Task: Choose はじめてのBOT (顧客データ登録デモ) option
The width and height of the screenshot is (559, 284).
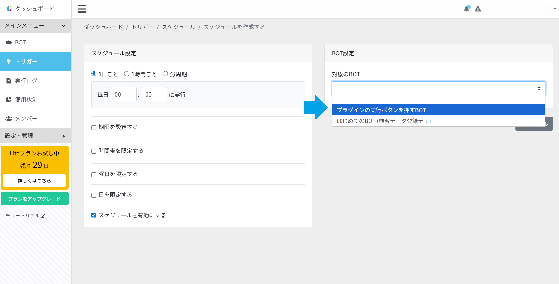Action: pyautogui.click(x=438, y=121)
